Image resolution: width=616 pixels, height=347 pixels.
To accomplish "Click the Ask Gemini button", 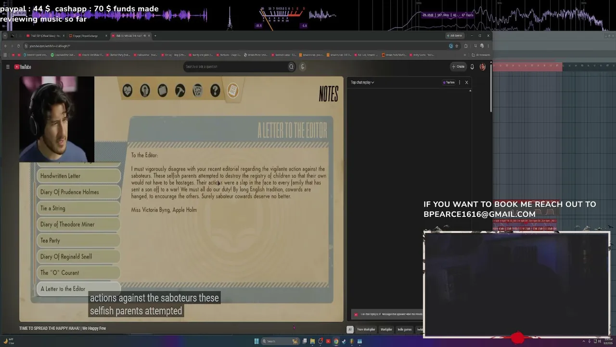I will (x=454, y=36).
